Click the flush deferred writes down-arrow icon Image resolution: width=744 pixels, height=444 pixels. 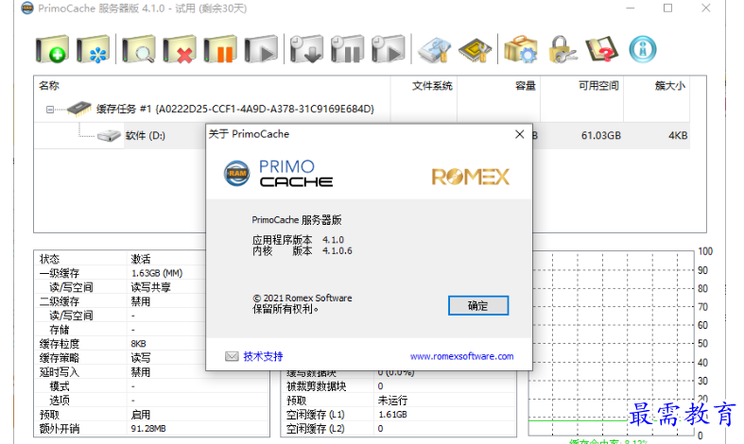pos(306,49)
